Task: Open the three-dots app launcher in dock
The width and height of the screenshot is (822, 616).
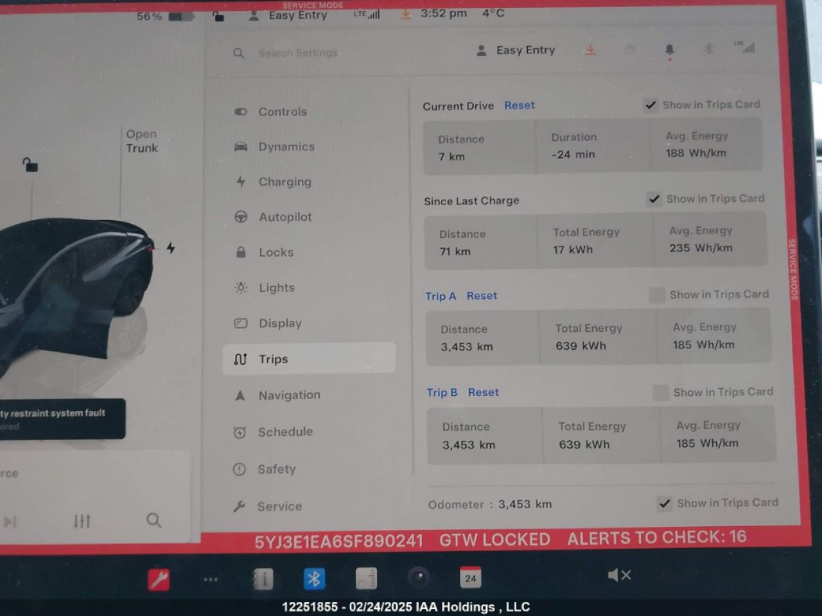Action: [x=211, y=579]
